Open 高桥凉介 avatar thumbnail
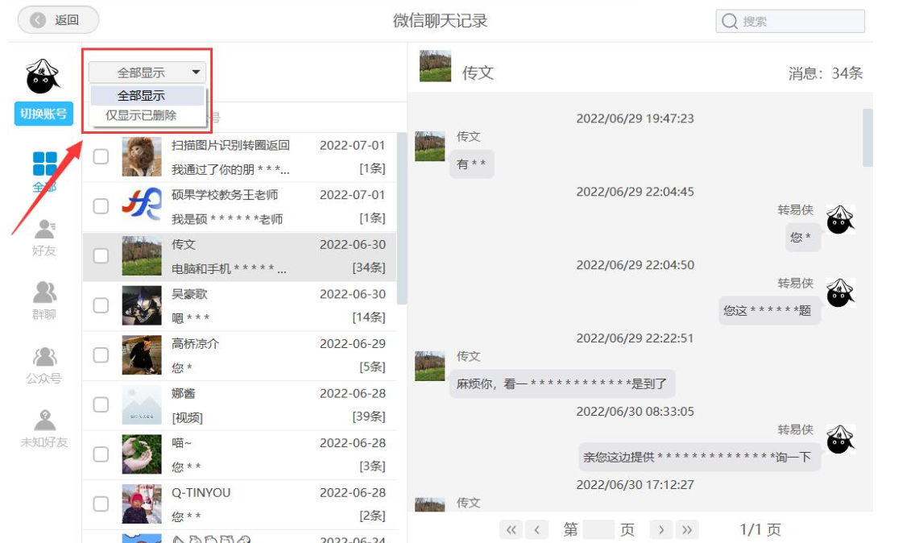 (141, 355)
